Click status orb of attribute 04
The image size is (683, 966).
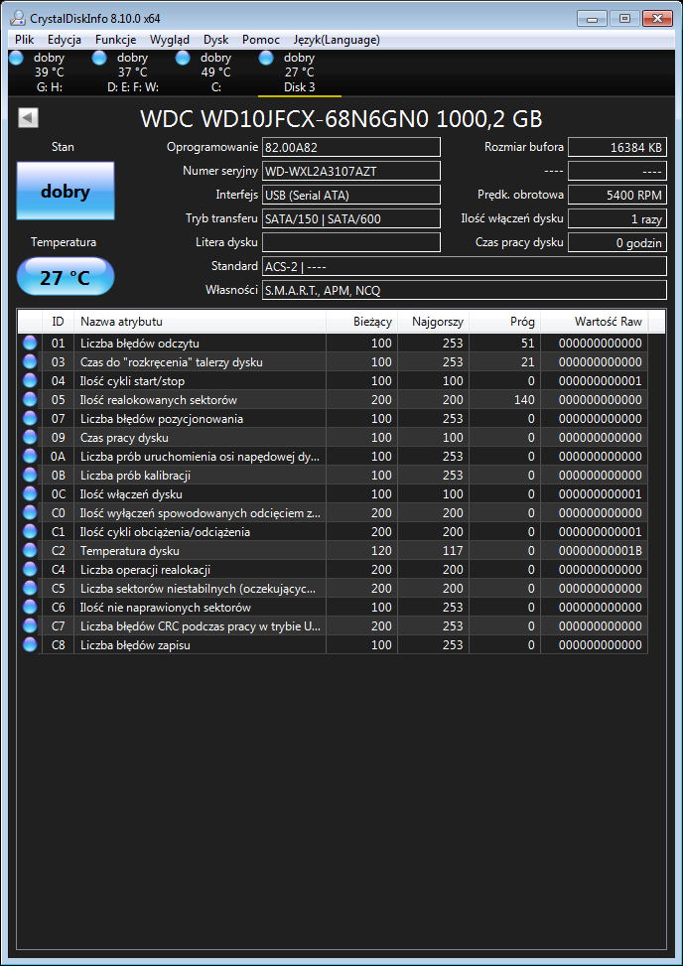[x=30, y=380]
